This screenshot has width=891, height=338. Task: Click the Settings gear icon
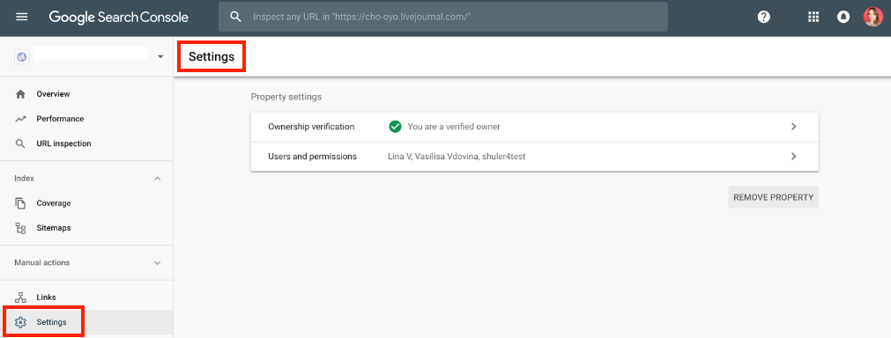[20, 322]
